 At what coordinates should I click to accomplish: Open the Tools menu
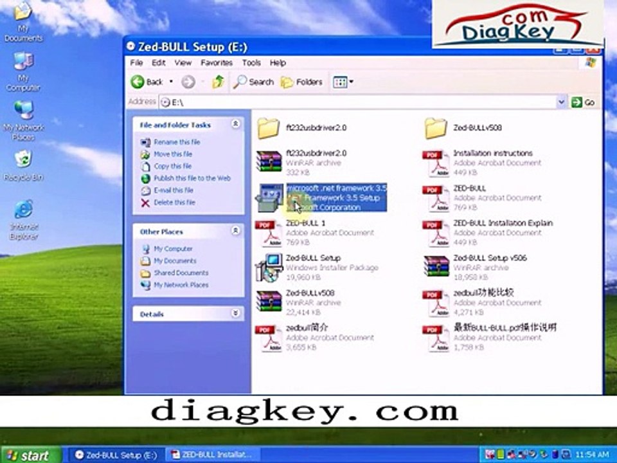point(251,63)
